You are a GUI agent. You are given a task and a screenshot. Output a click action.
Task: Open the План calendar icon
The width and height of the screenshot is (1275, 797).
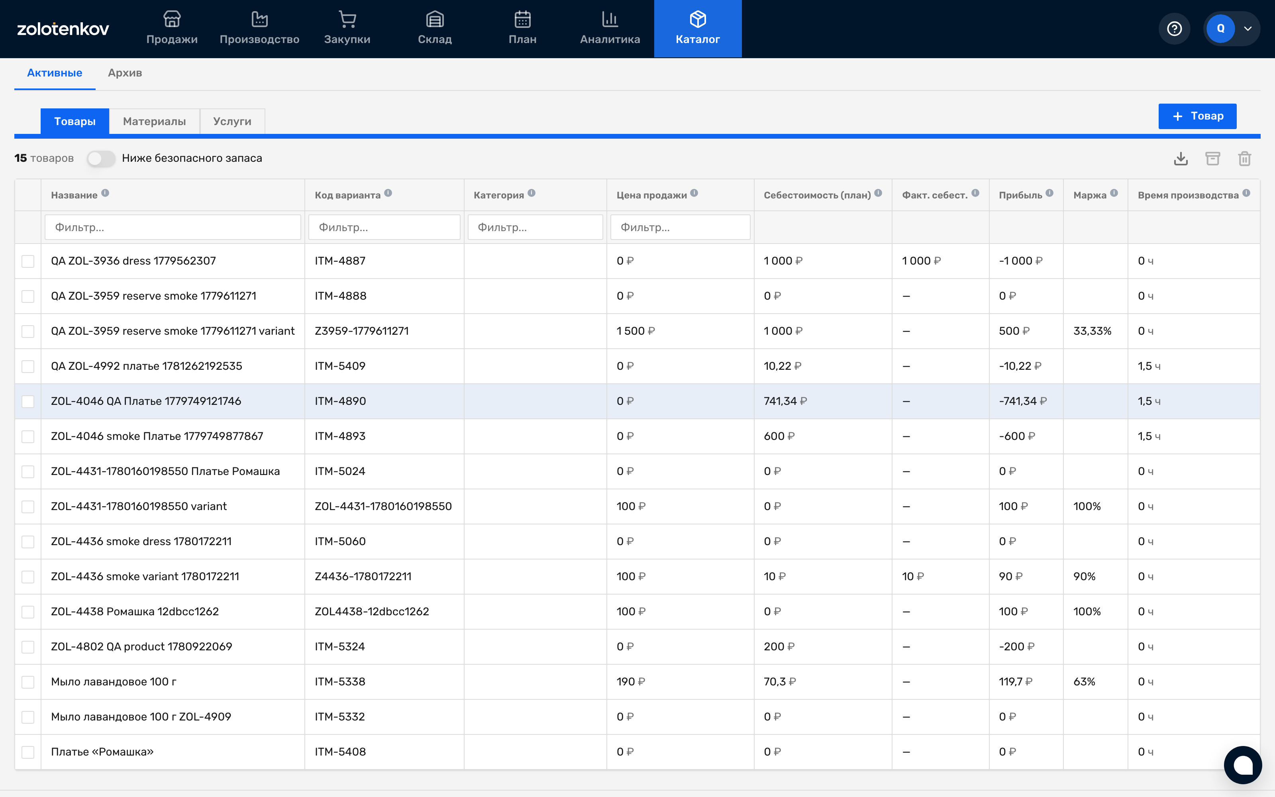point(522,20)
